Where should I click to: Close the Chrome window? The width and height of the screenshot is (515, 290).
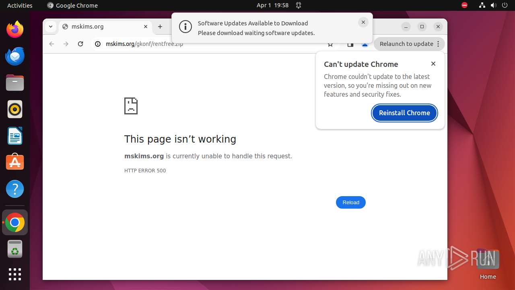pos(438,27)
